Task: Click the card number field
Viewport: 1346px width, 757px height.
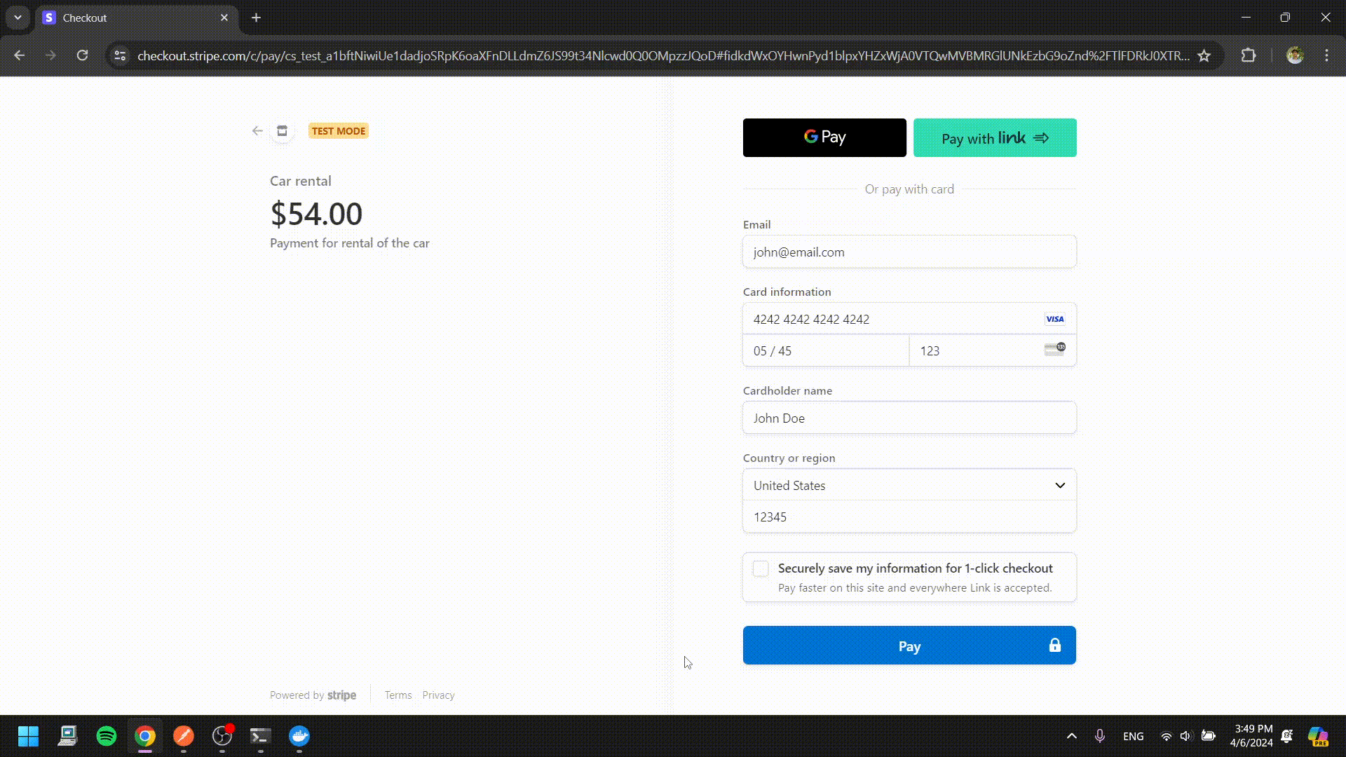Action: coord(909,319)
